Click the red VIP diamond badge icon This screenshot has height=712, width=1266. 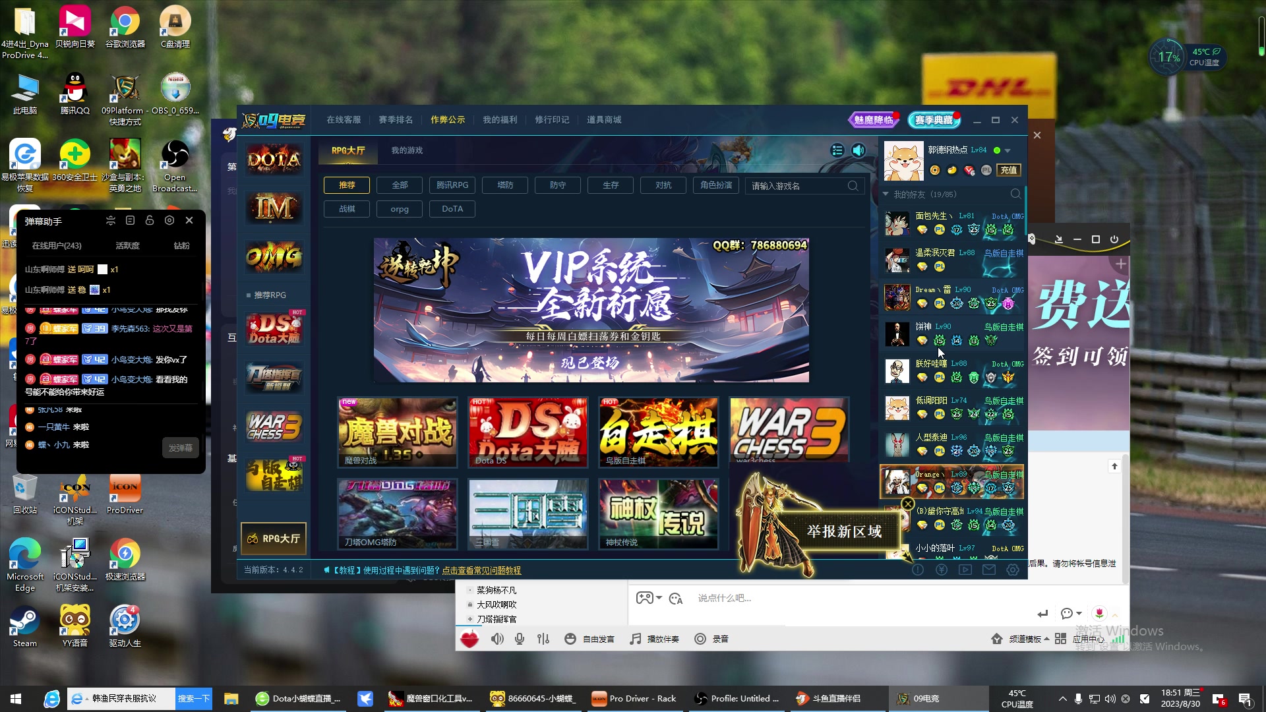click(x=969, y=170)
